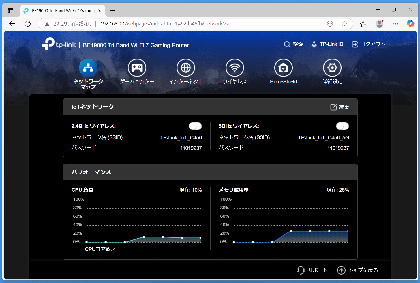Open a new browser tab with plus

pyautogui.click(x=113, y=11)
